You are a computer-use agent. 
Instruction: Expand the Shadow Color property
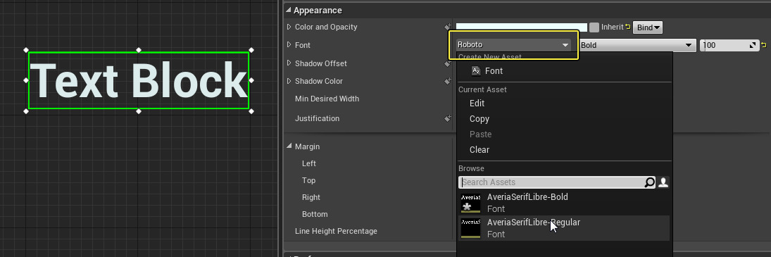289,81
